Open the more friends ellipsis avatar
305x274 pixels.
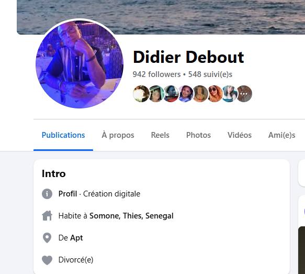point(244,94)
